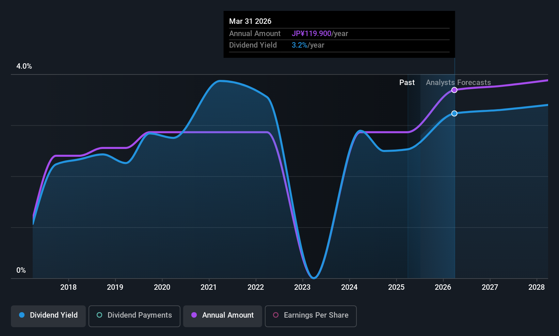
Task: Click the 2026 x-axis label
Action: (x=443, y=287)
